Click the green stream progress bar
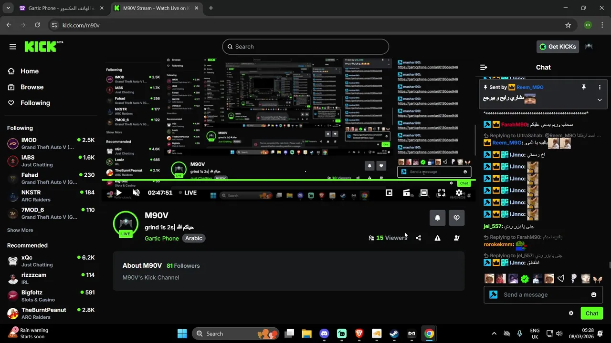611x343 pixels. pos(288,180)
